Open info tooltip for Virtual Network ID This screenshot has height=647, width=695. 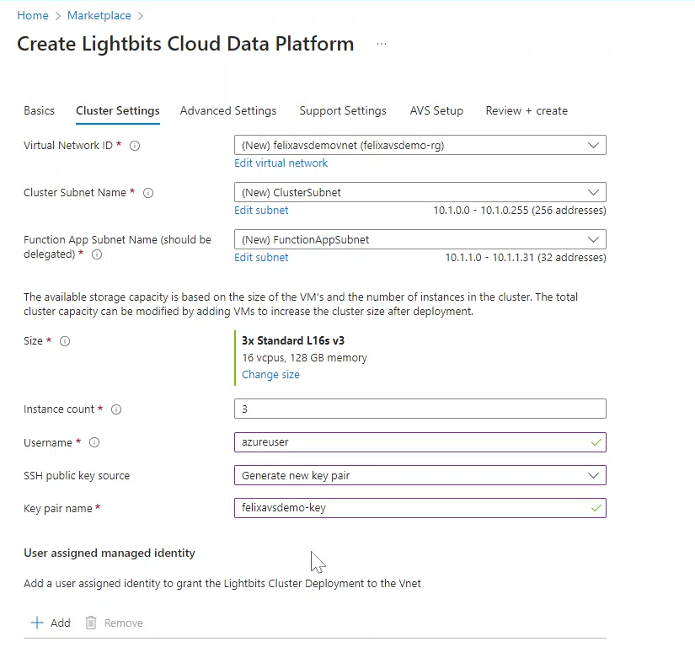(x=135, y=146)
